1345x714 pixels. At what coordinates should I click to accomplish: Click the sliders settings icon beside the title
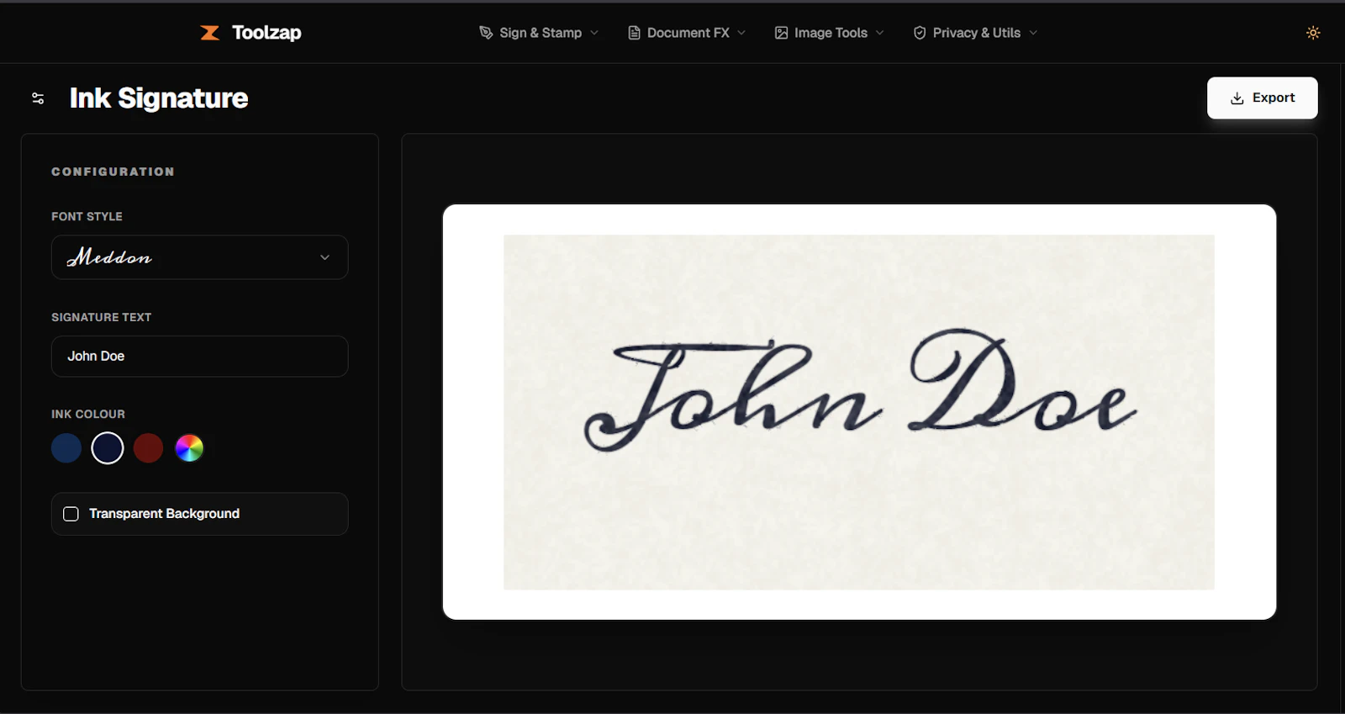click(x=38, y=98)
